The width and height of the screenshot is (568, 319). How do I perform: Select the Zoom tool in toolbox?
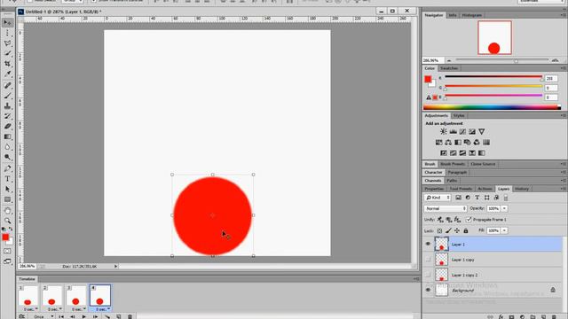(7, 221)
